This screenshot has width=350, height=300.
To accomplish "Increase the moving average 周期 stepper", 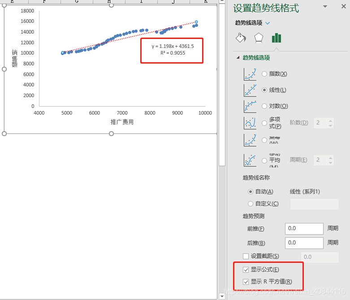I will click(331, 158).
